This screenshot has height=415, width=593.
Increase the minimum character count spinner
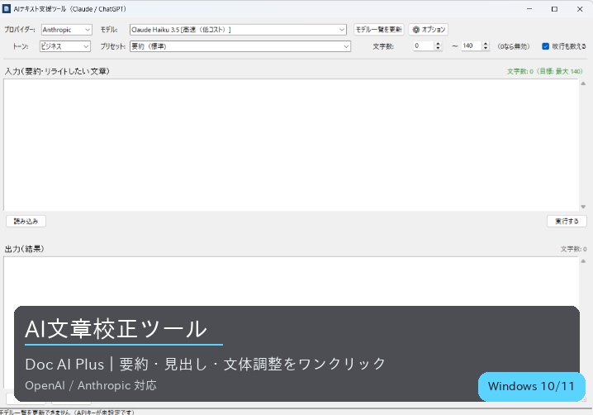(x=438, y=44)
